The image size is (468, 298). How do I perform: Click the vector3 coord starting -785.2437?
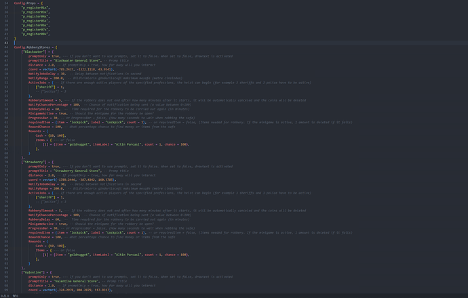pos(77,70)
